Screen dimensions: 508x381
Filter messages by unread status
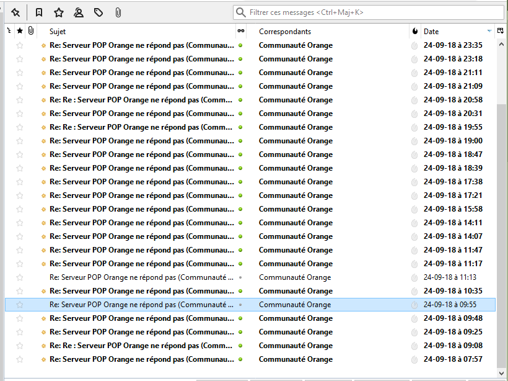39,12
